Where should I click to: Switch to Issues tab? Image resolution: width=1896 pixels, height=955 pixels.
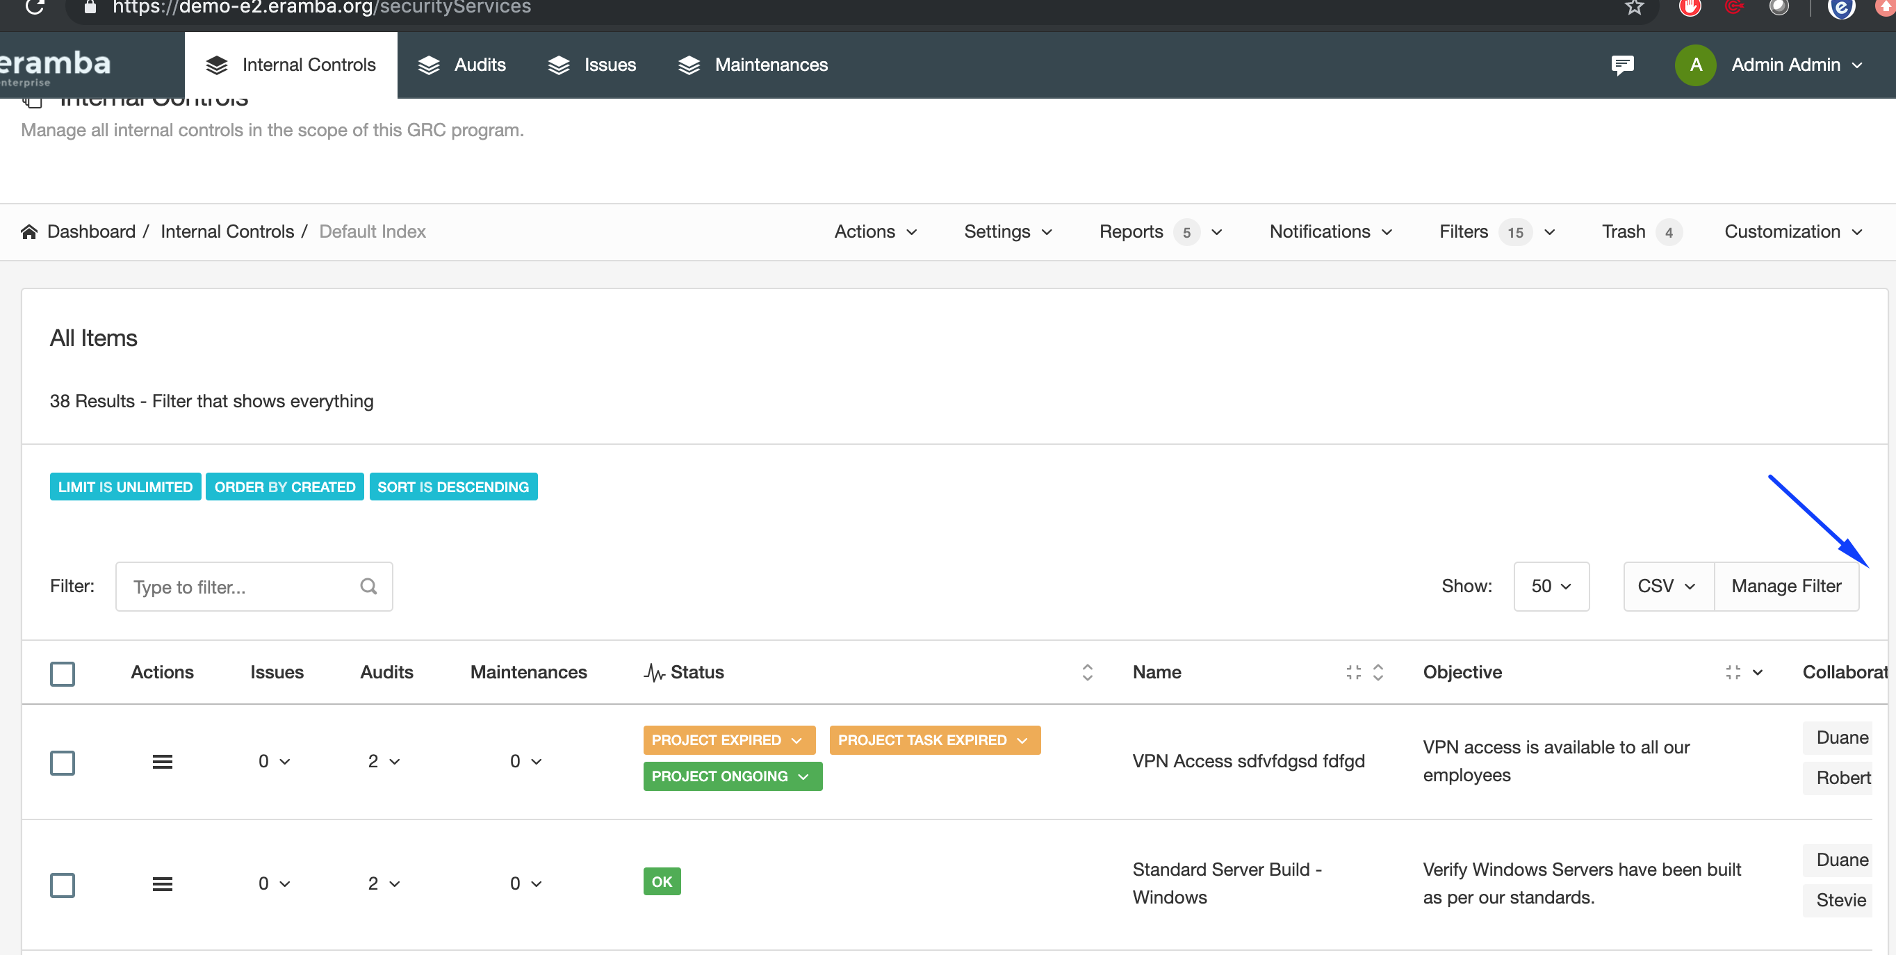(591, 65)
